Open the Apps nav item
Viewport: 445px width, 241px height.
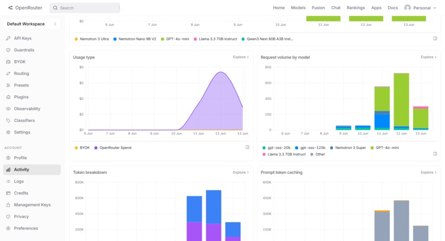377,8
